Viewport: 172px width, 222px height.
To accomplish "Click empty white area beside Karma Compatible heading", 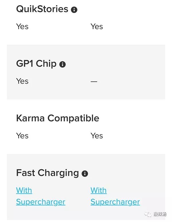I will coord(135,118).
